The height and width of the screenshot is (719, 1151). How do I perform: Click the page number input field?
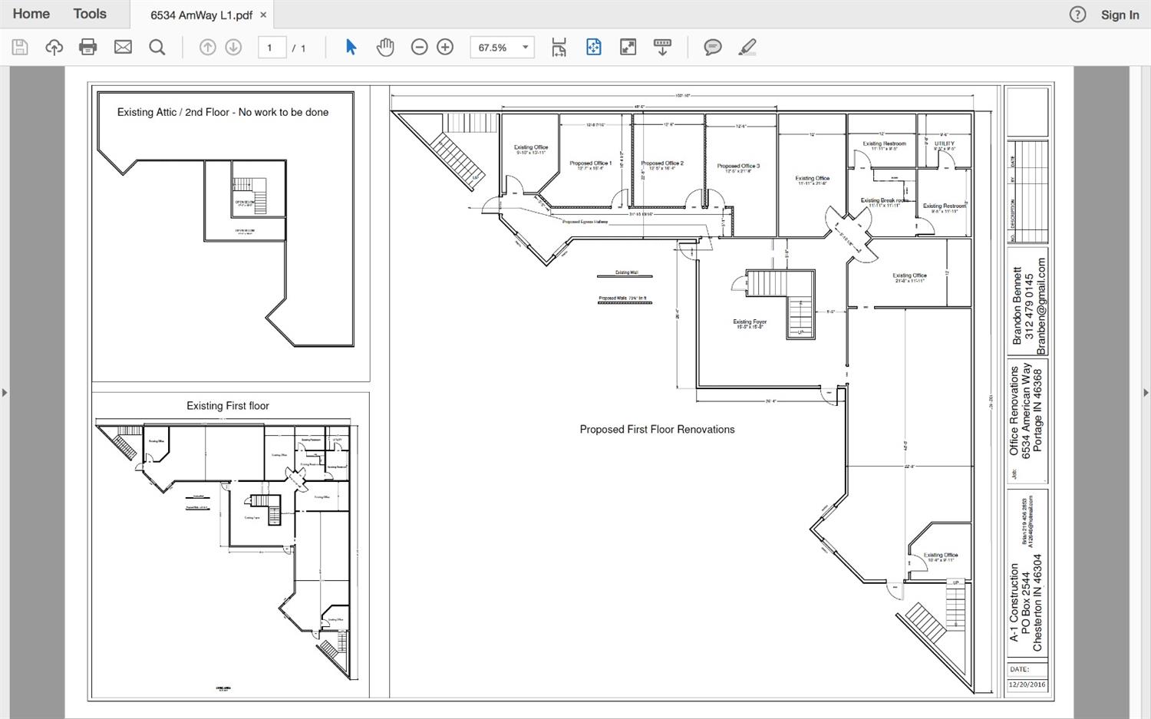(271, 48)
